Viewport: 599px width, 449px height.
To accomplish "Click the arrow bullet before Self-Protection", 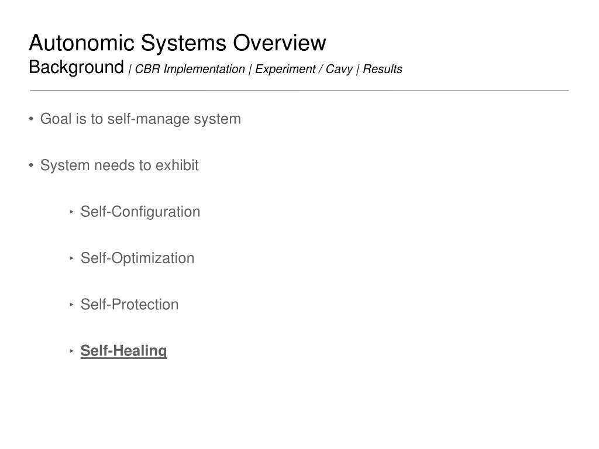I will click(x=71, y=305).
